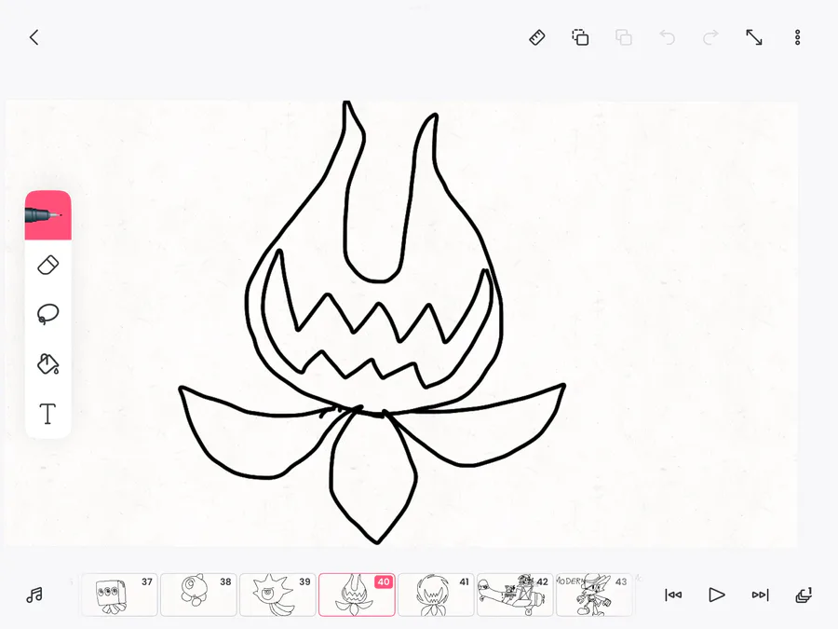The width and height of the screenshot is (838, 629).
Task: Click the copy selection icon
Action: (x=580, y=37)
